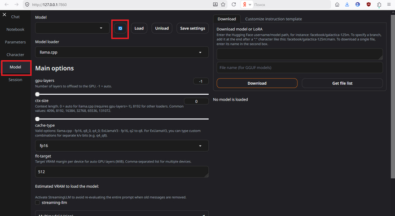Click the 'Download model or LoRA' label
The image size is (395, 216).
pos(239,29)
